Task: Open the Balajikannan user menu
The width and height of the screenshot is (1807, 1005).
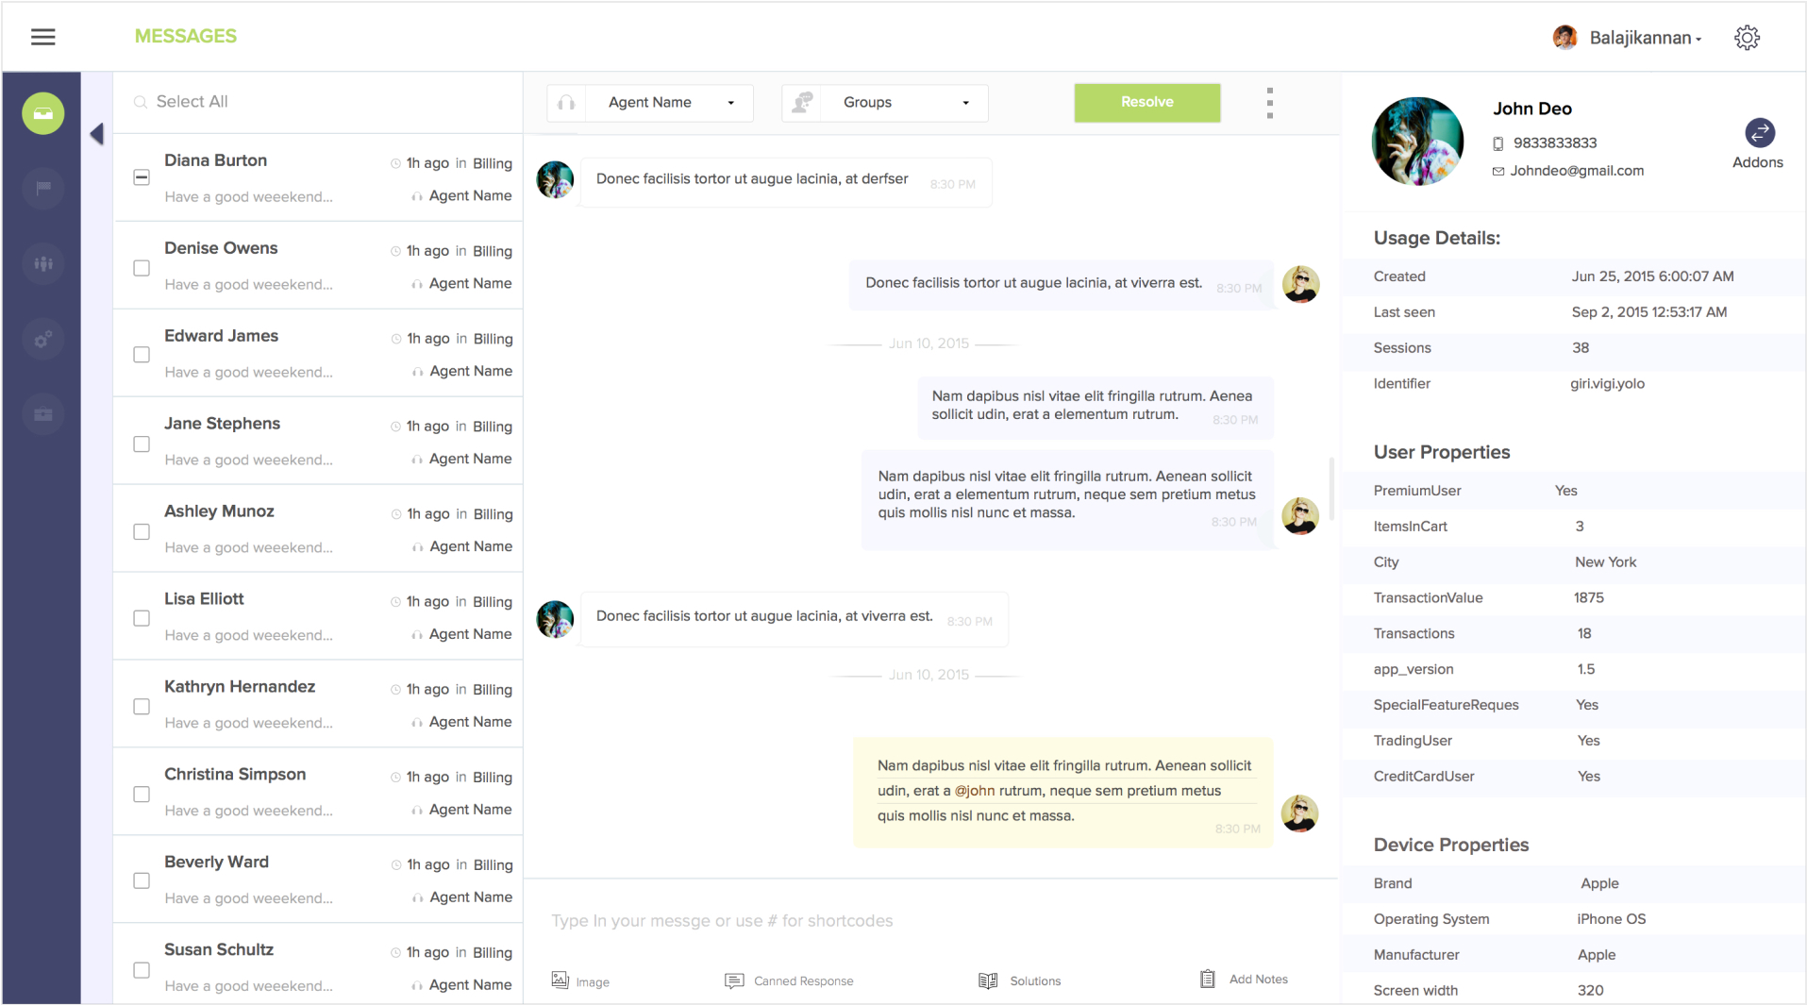Action: 1642,38
